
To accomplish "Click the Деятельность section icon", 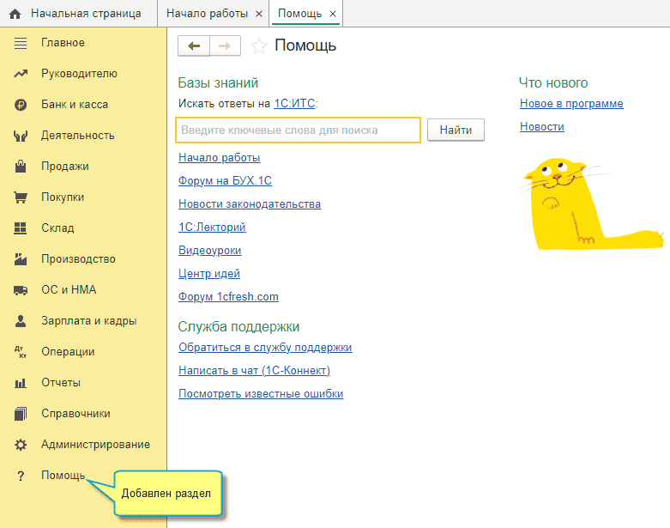I will pyautogui.click(x=21, y=136).
